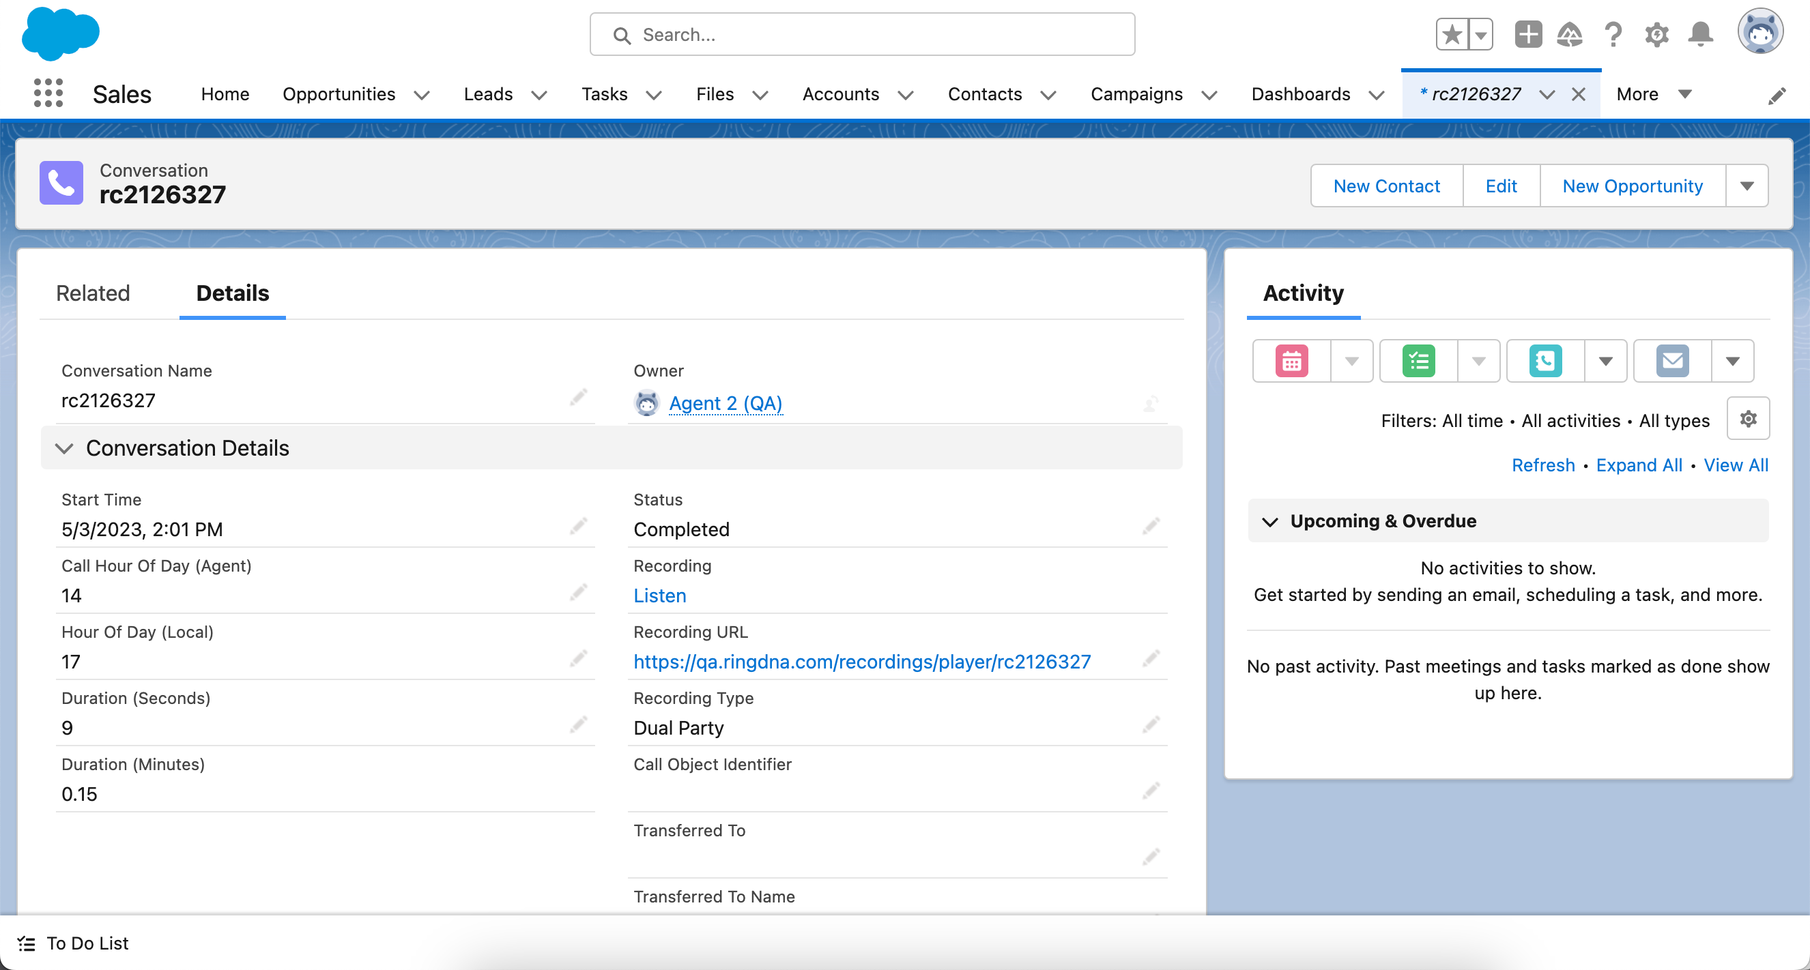
Task: Open the Opportunities nav dropdown chevron
Action: (x=422, y=95)
